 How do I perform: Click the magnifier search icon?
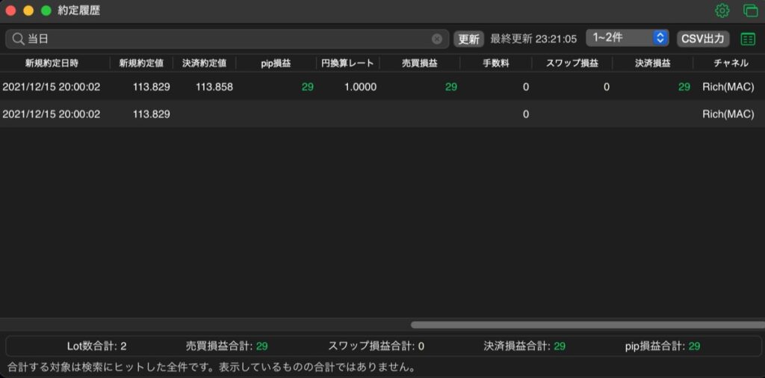pos(18,39)
